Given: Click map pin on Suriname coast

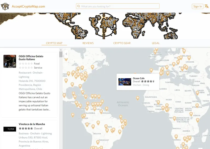Looking at the screenshot, I should click(106, 109).
